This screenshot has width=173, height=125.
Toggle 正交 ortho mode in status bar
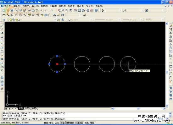(57, 123)
